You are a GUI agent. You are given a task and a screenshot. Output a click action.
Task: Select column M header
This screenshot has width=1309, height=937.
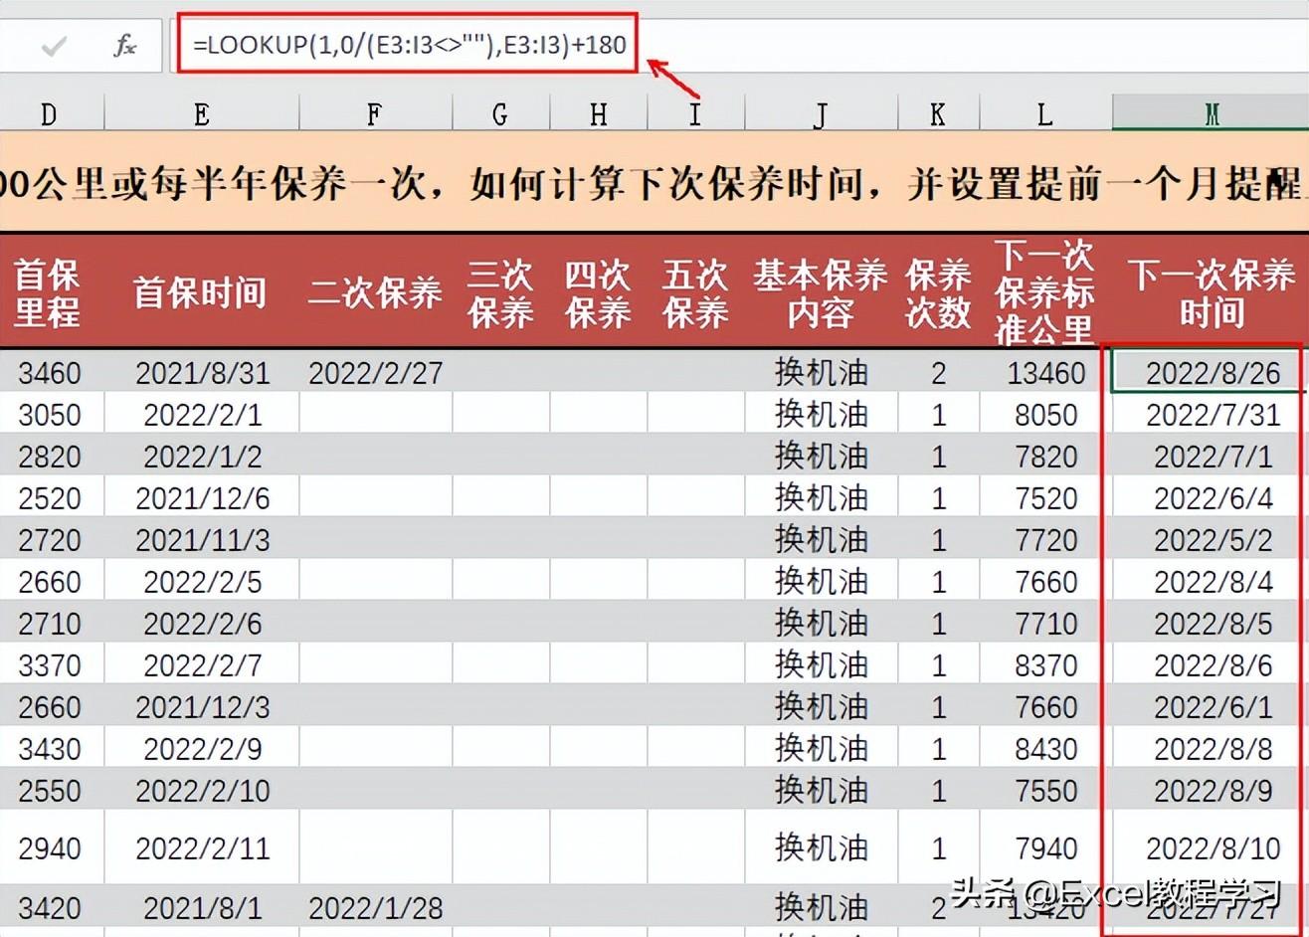[x=1211, y=114]
